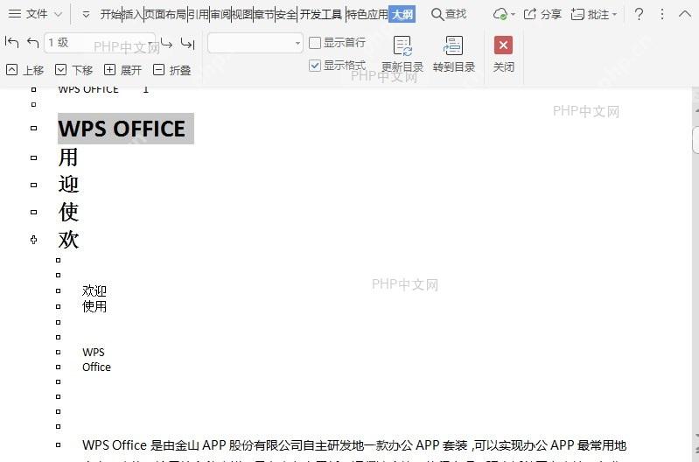Click the vertical scrollbar thumb
Image resolution: width=699 pixels, height=462 pixels.
(696, 141)
